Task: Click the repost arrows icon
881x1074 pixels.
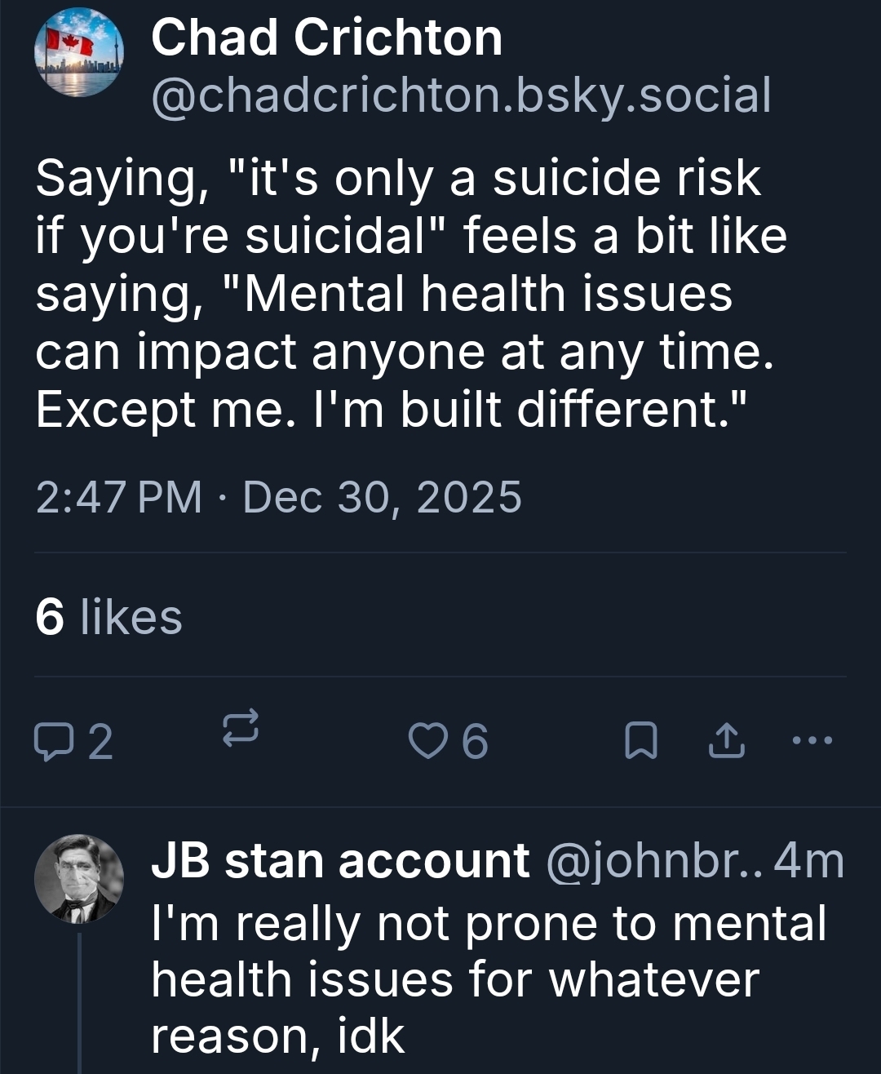Action: pyautogui.click(x=241, y=726)
